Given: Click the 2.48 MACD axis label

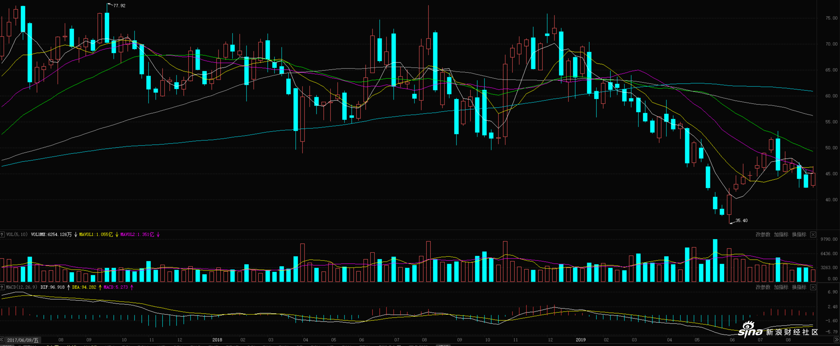Looking at the screenshot, I should click(x=833, y=307).
